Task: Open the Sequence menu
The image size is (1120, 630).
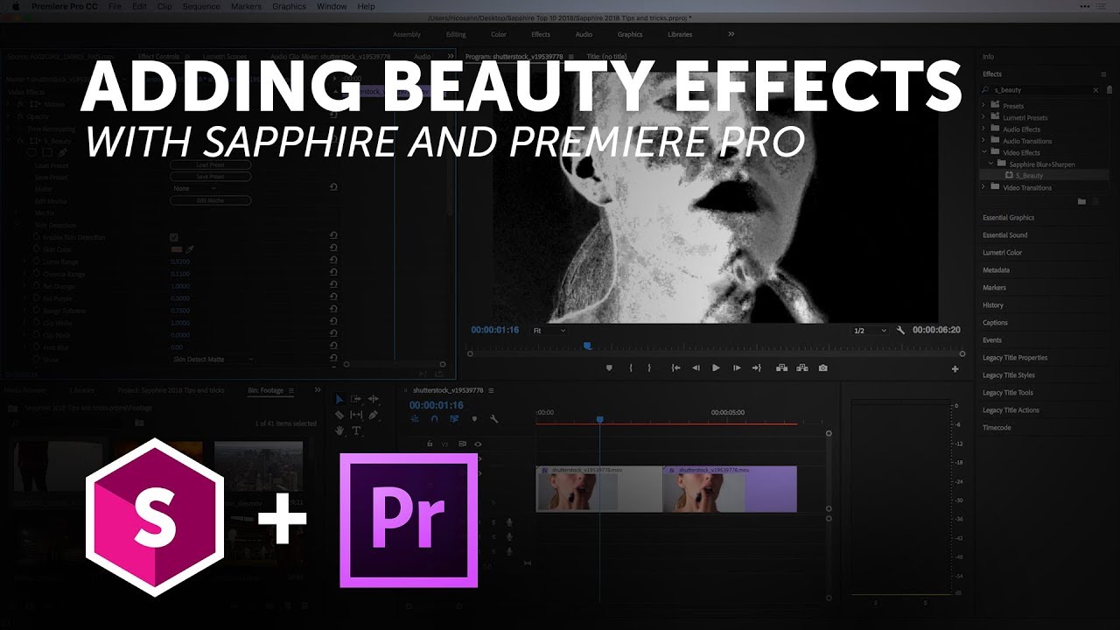Action: tap(201, 6)
